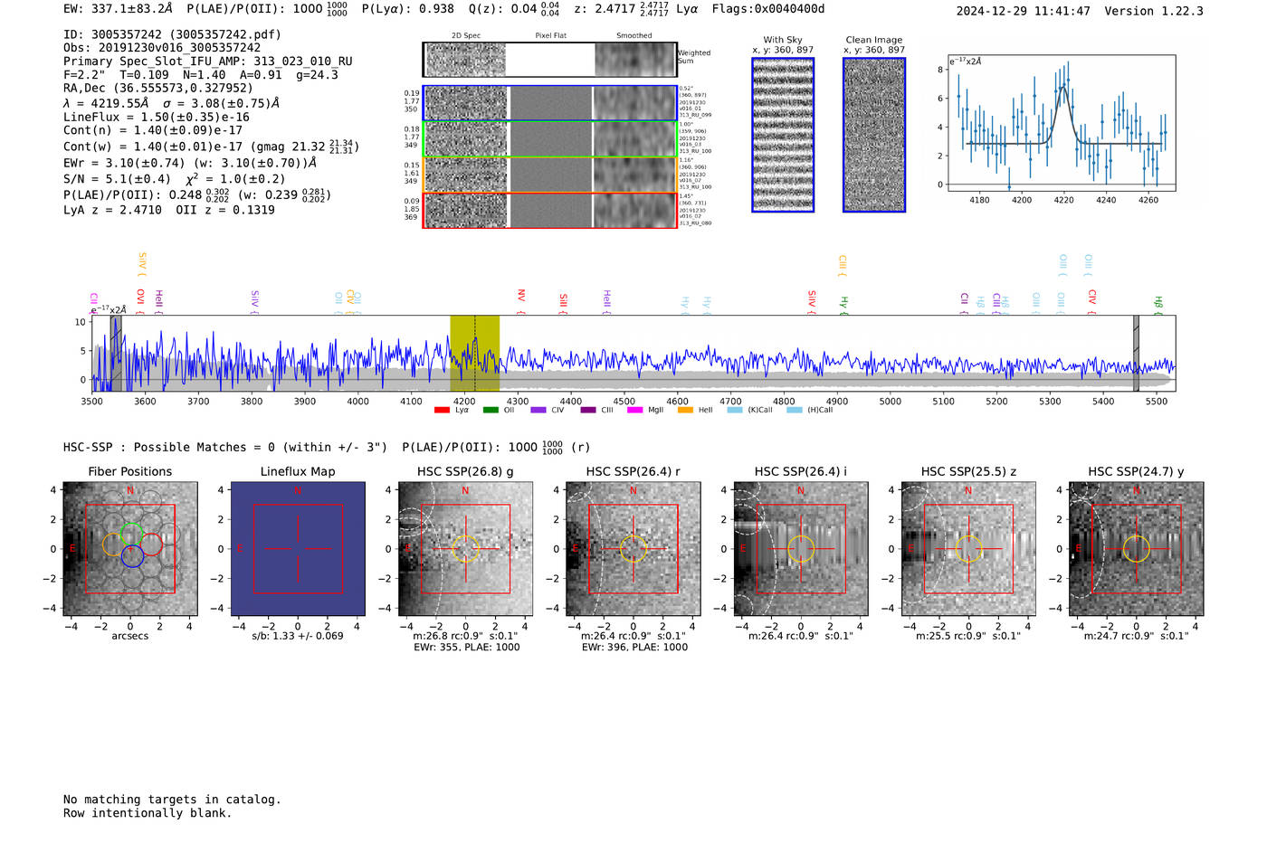Click the 'Flags:0x0040400d' header text
The height and width of the screenshot is (862, 1267).
tap(768, 9)
